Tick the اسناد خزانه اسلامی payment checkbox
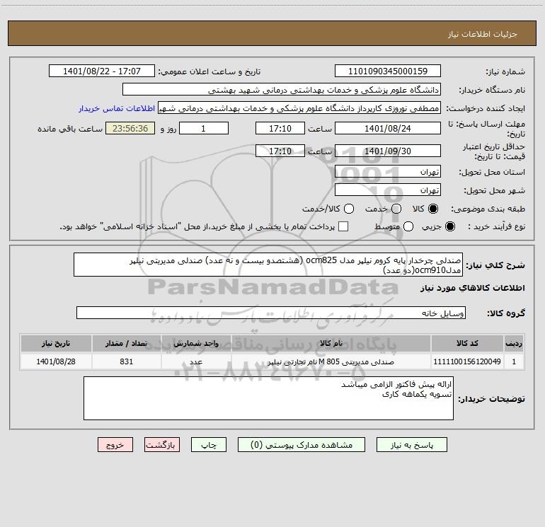The image size is (545, 527). [x=343, y=226]
